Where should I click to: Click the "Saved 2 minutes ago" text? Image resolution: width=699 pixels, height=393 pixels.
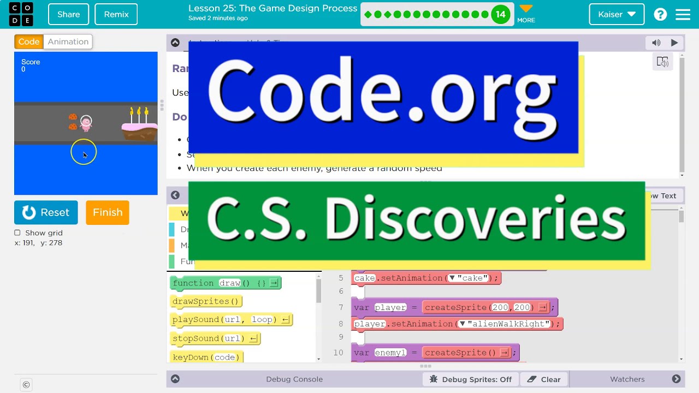click(218, 18)
